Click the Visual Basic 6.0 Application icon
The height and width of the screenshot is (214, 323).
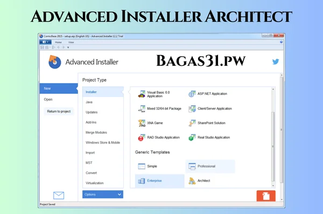(x=142, y=94)
